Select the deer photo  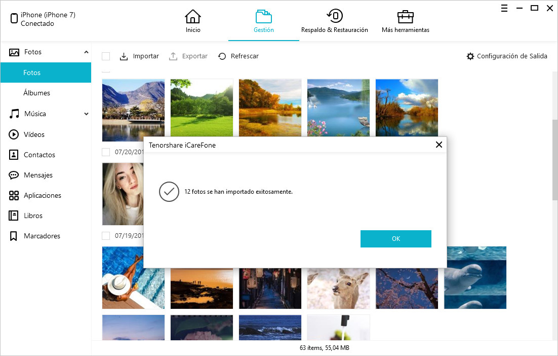coord(338,289)
